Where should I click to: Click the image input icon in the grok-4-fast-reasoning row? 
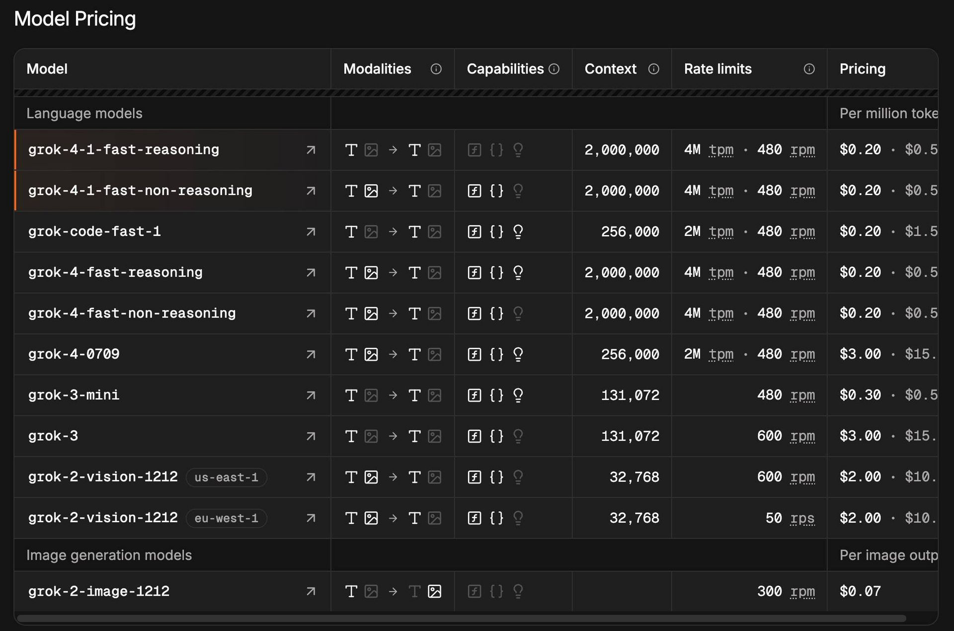[x=371, y=273]
